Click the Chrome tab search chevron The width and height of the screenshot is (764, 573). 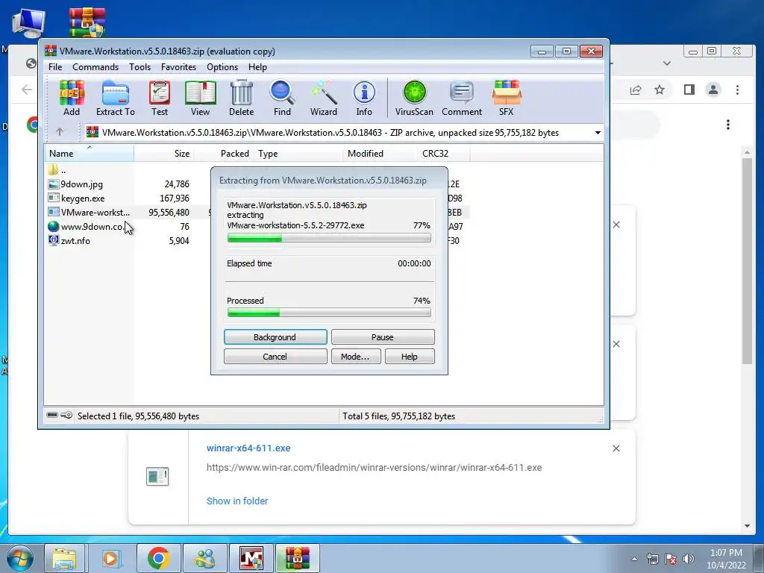667,63
